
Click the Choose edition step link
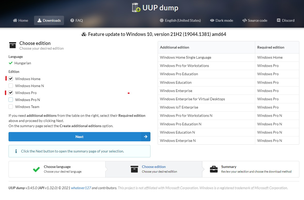pos(154,167)
